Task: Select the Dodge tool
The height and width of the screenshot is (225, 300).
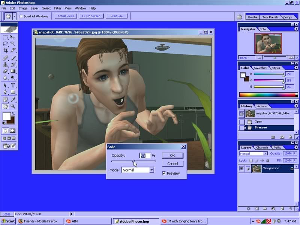Action: point(13,78)
